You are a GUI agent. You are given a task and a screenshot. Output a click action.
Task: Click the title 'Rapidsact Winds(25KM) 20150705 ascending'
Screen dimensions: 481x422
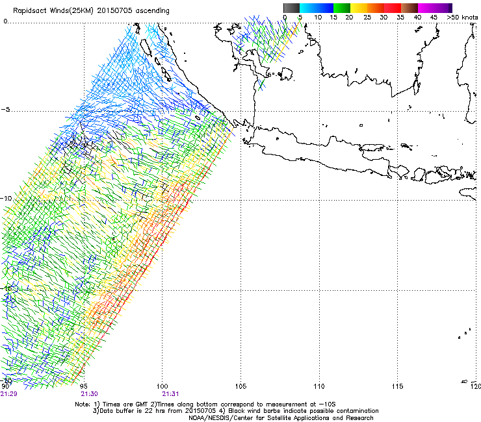pyautogui.click(x=91, y=11)
